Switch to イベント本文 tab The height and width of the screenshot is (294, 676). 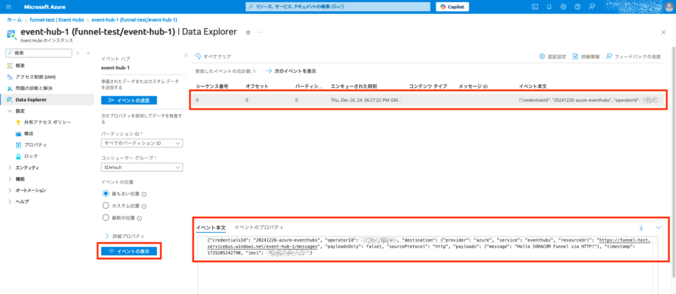click(211, 227)
